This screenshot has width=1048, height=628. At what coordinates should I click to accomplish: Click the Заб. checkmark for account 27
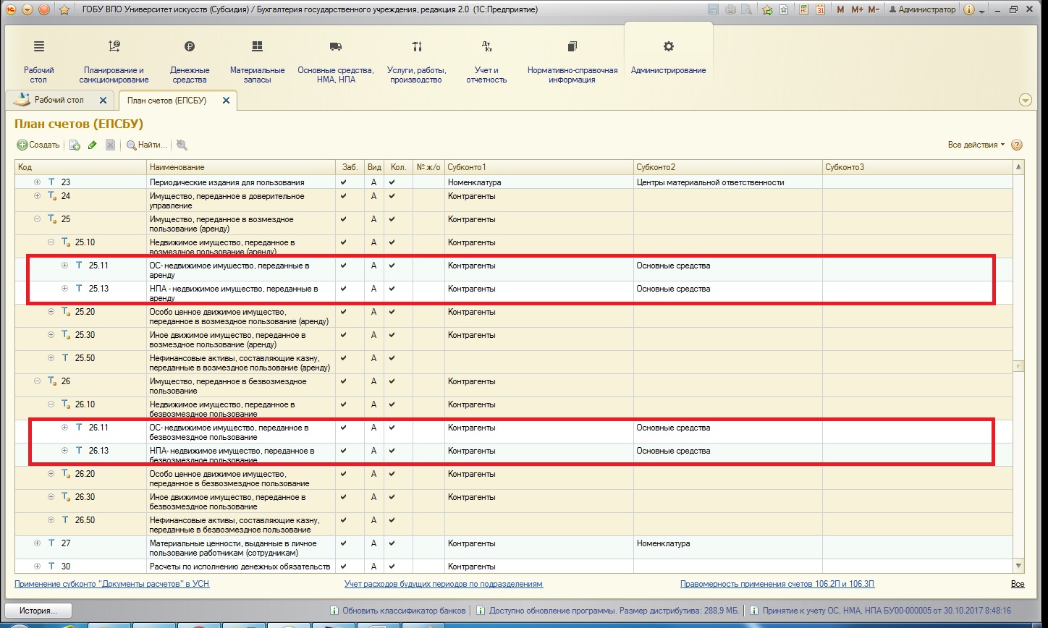coord(344,543)
